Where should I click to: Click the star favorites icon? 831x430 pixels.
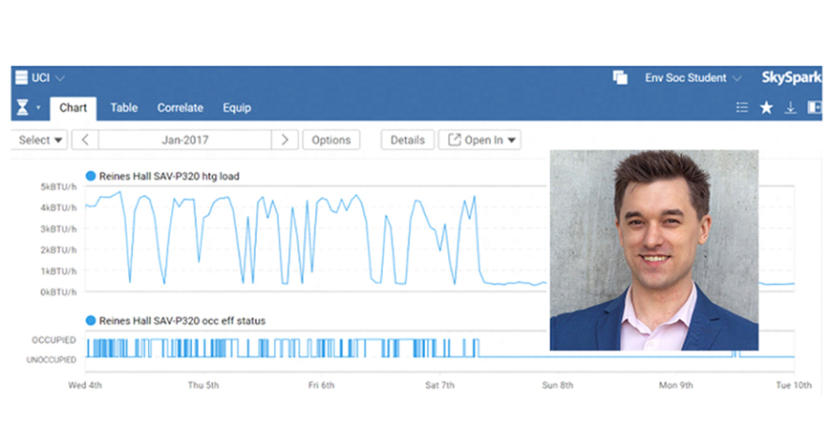pos(766,108)
